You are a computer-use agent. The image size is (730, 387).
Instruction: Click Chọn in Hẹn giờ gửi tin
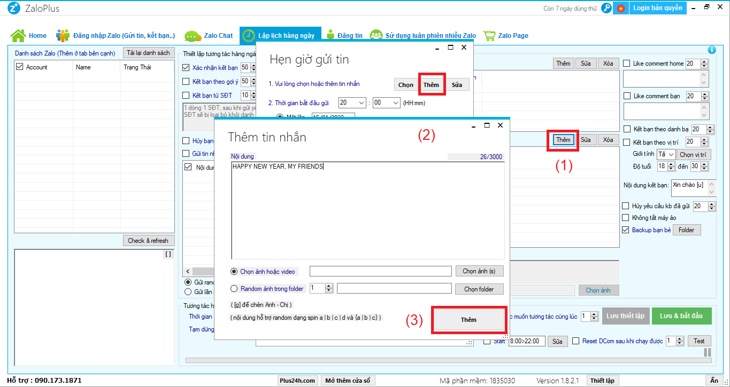(406, 85)
